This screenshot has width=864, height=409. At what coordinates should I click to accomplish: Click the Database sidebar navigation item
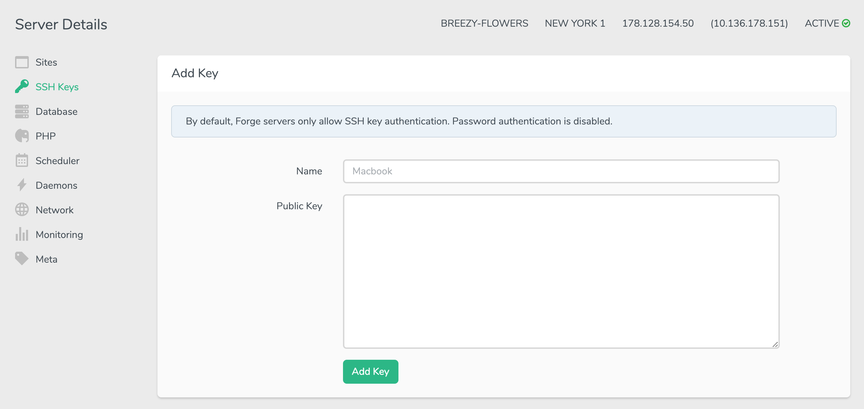56,111
